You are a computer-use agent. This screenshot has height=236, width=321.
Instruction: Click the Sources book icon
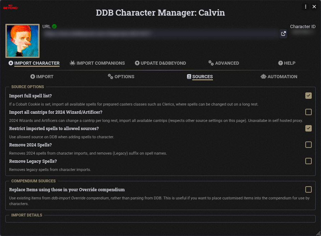(x=189, y=76)
